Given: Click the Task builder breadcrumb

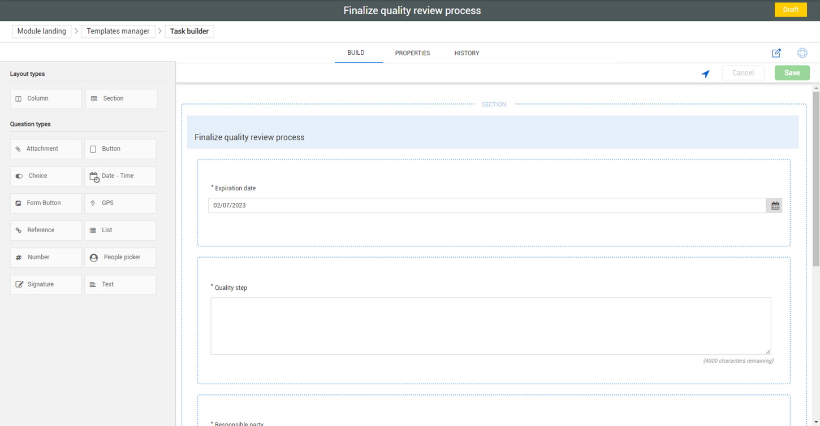Looking at the screenshot, I should click(x=189, y=32).
